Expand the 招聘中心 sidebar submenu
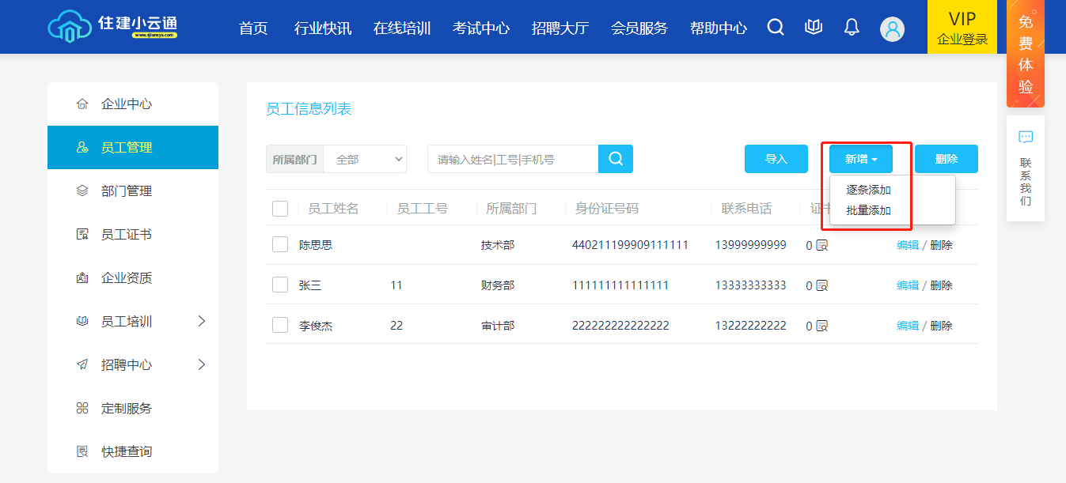This screenshot has width=1066, height=483. pos(201,364)
